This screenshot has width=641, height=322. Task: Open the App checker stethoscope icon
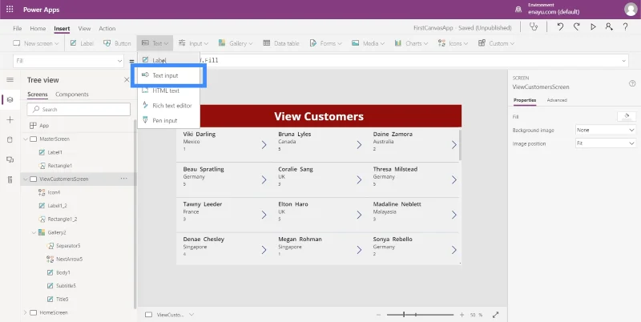coord(533,27)
